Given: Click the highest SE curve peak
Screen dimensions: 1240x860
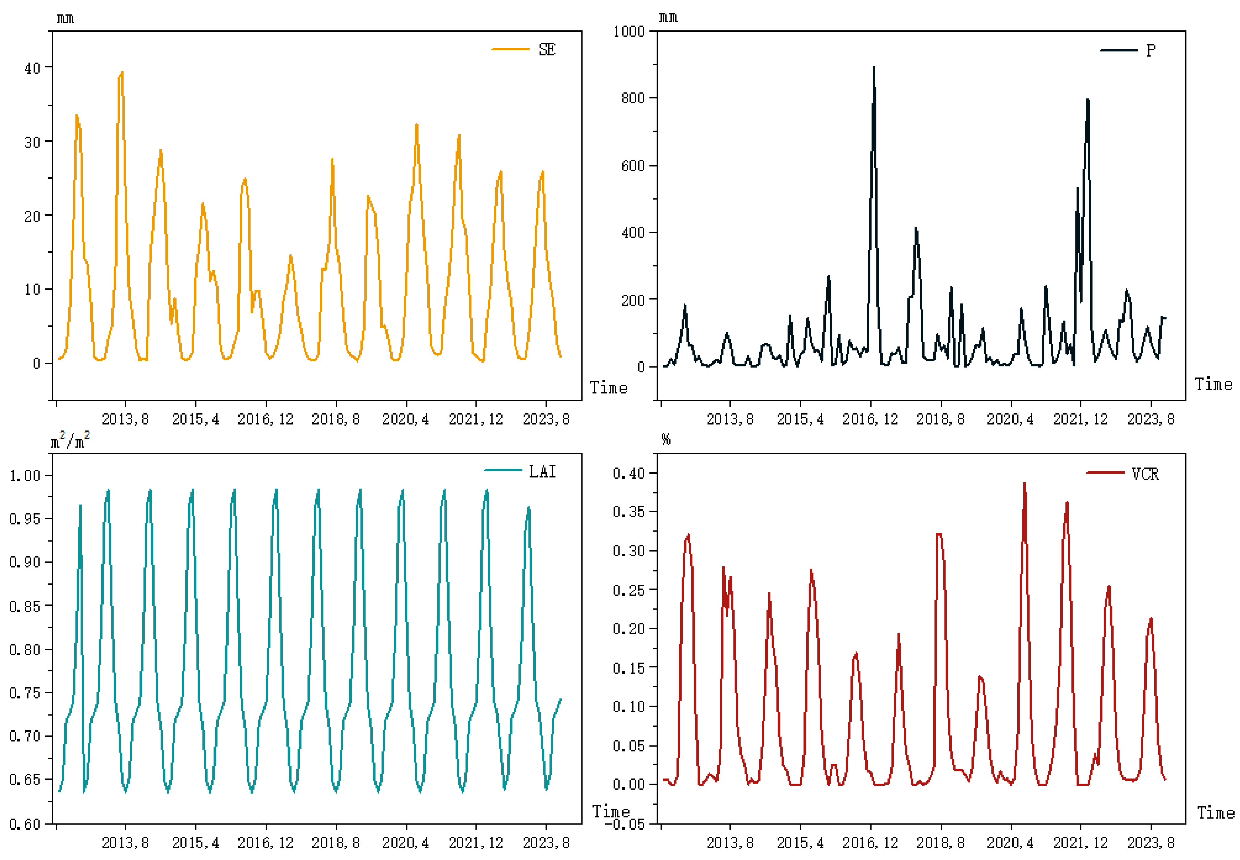Looking at the screenshot, I should (122, 73).
